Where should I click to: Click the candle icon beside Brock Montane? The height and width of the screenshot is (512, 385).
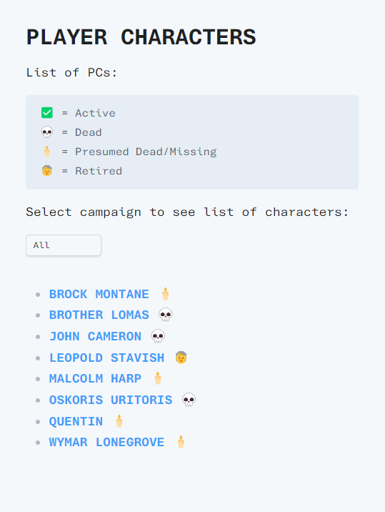coord(166,294)
